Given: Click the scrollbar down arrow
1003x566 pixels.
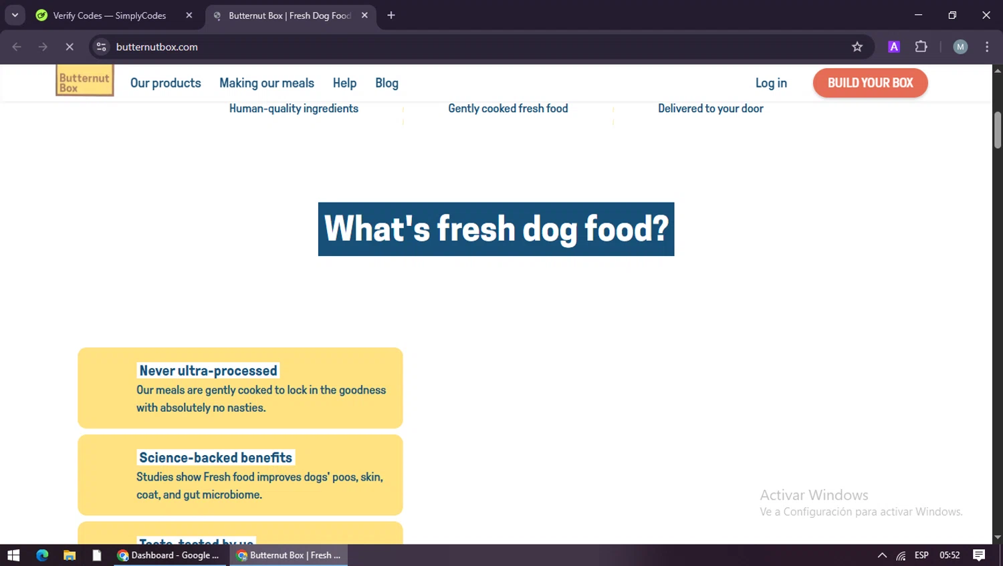Looking at the screenshot, I should [998, 537].
